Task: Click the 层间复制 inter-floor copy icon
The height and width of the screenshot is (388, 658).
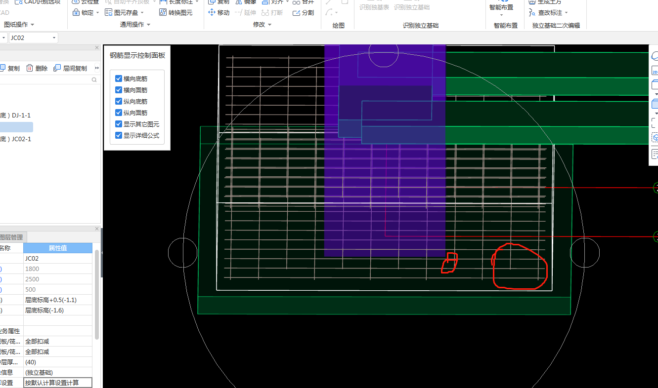Action: point(57,68)
